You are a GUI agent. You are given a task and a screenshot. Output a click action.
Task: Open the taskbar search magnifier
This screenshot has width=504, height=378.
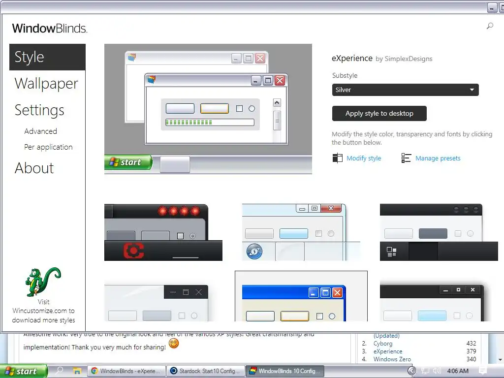[x=60, y=371]
